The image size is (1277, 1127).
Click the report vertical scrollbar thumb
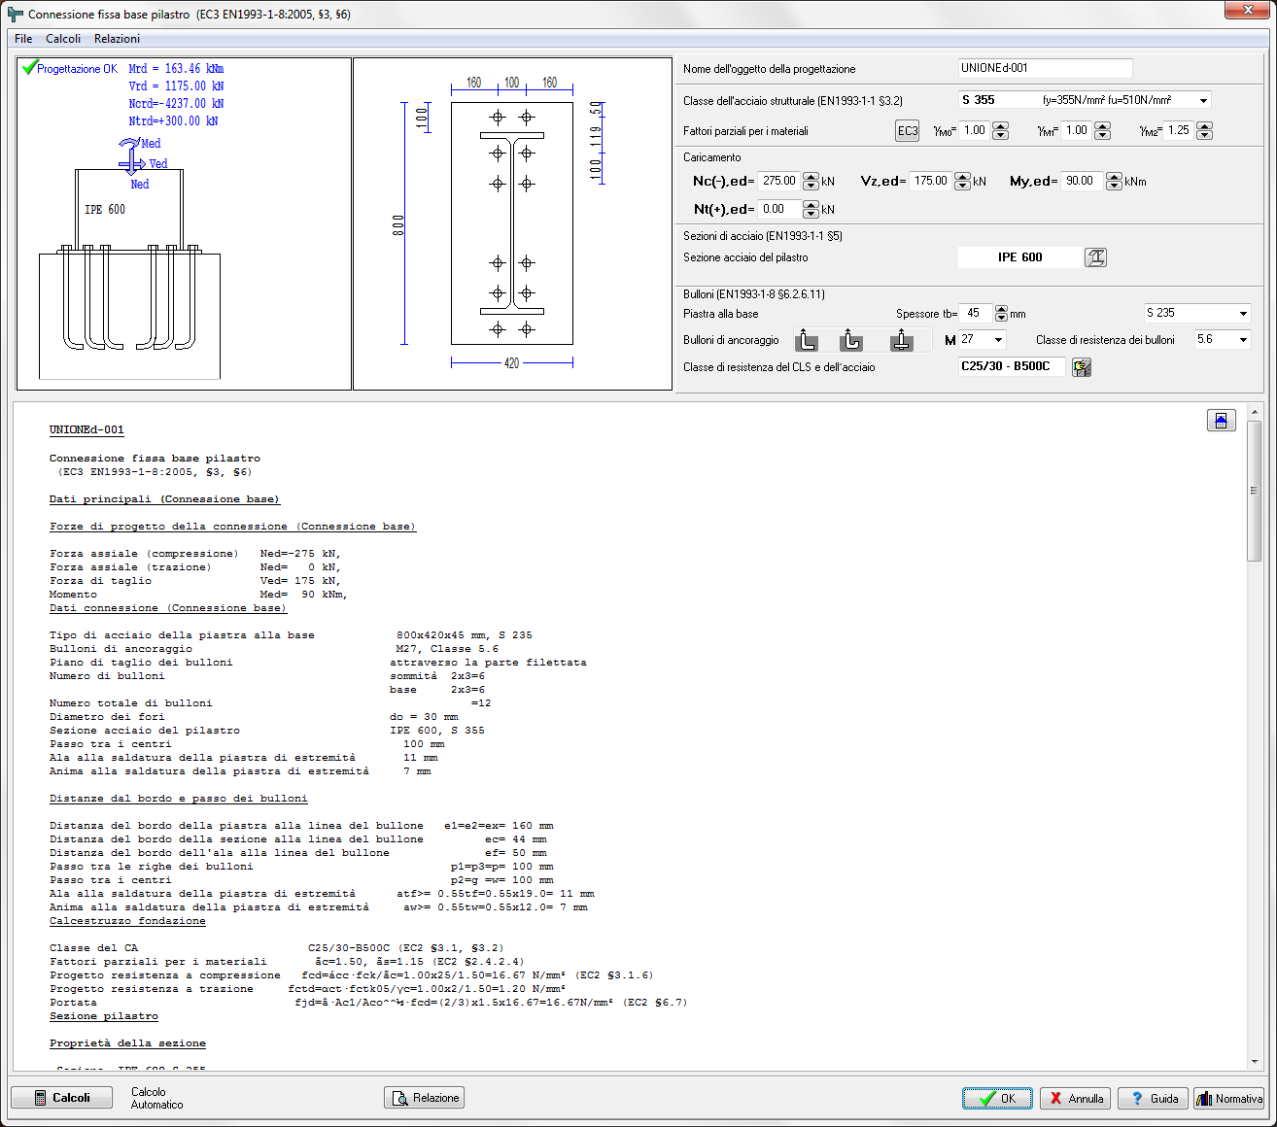[1255, 492]
